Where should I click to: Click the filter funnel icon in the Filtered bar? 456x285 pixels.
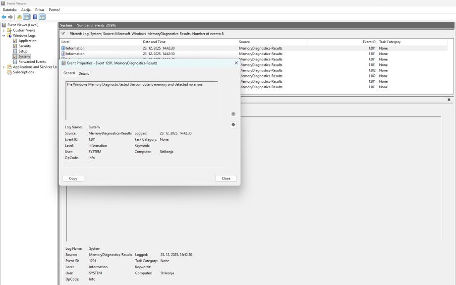click(x=63, y=34)
